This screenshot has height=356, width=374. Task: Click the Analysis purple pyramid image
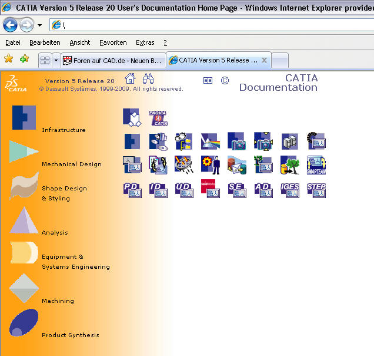(24, 220)
